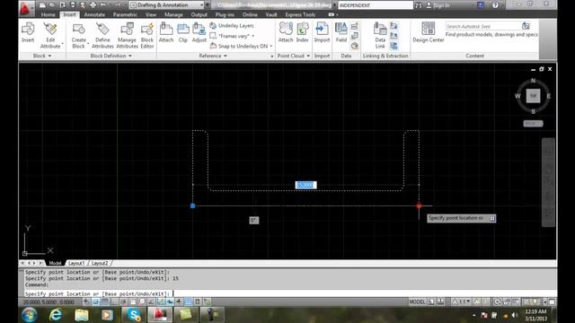Click Point Cloud Attach icon
The image size is (575, 323).
pos(286,30)
